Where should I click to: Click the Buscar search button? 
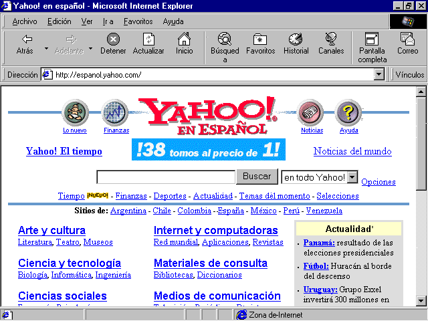pyautogui.click(x=257, y=177)
